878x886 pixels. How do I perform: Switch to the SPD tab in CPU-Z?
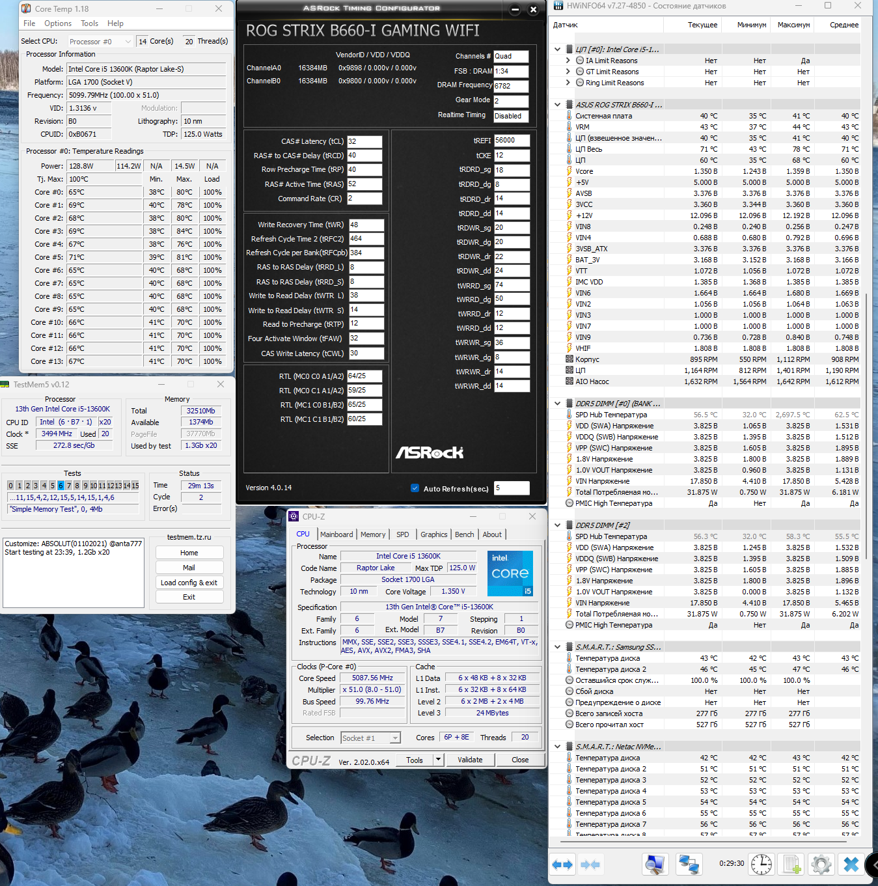pyautogui.click(x=403, y=534)
